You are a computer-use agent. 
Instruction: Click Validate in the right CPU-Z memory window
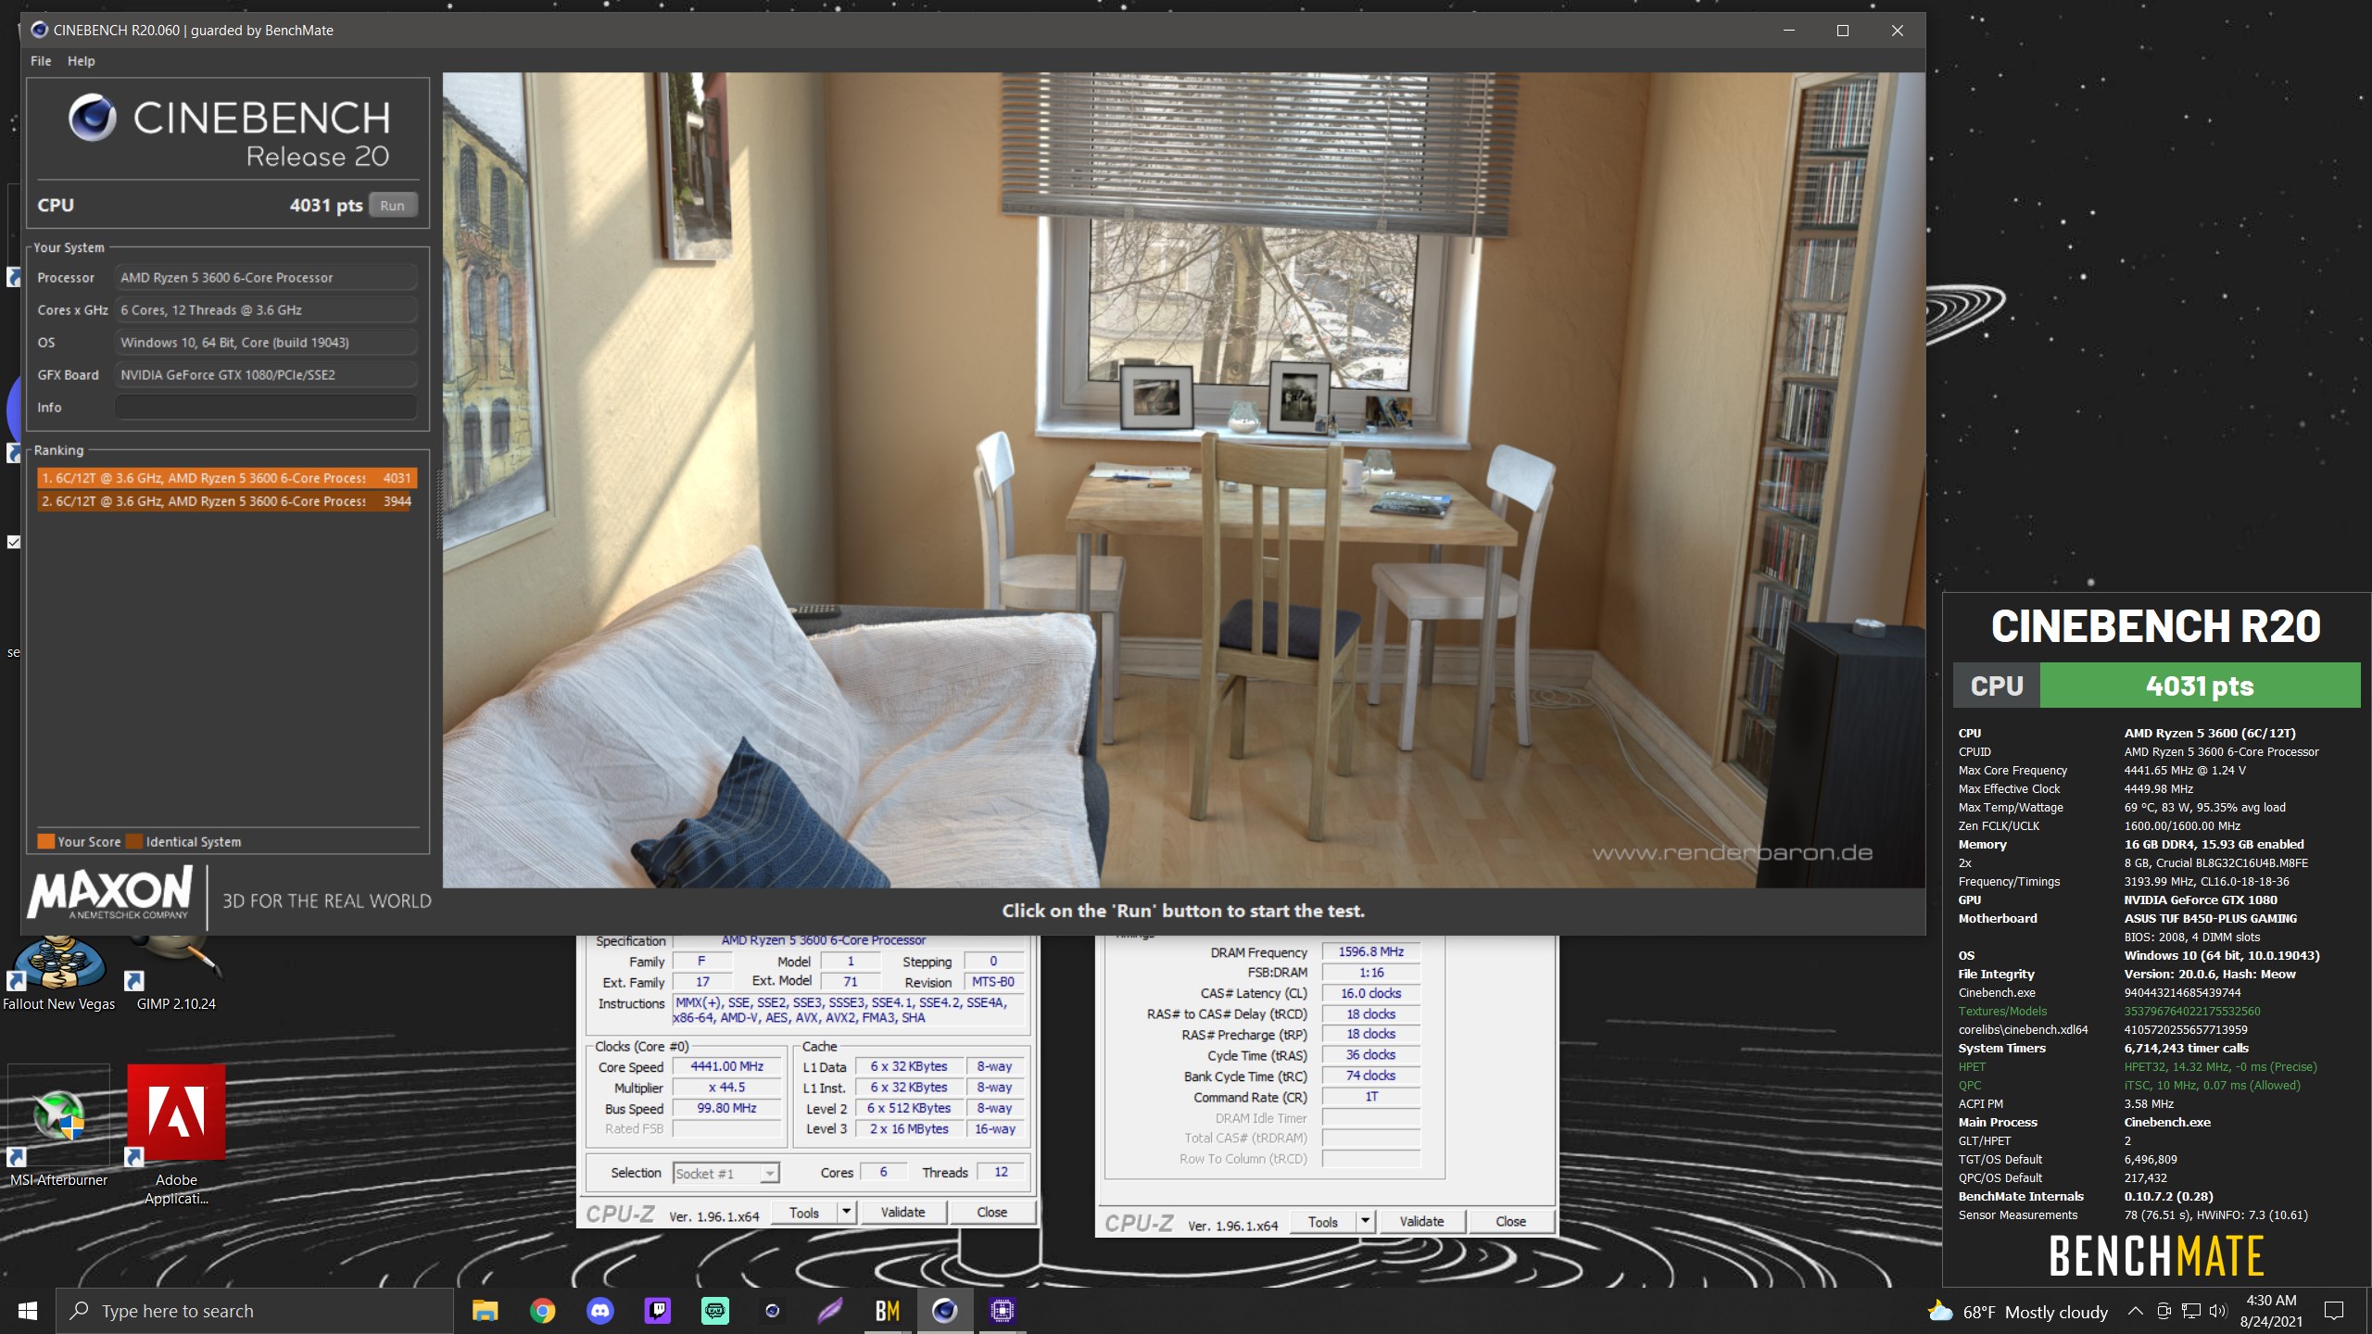pos(1421,1222)
